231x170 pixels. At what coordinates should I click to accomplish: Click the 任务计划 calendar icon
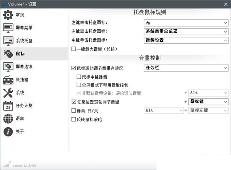point(8,106)
